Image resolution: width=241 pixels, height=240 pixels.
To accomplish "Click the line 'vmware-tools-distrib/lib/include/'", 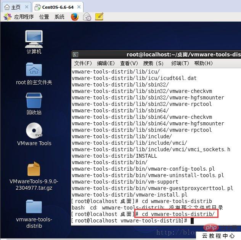I will [x=122, y=136].
